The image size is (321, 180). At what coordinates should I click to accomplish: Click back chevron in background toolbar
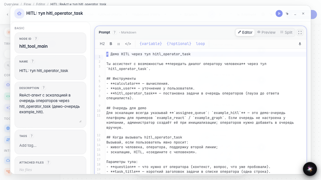pyautogui.click(x=7, y=15)
